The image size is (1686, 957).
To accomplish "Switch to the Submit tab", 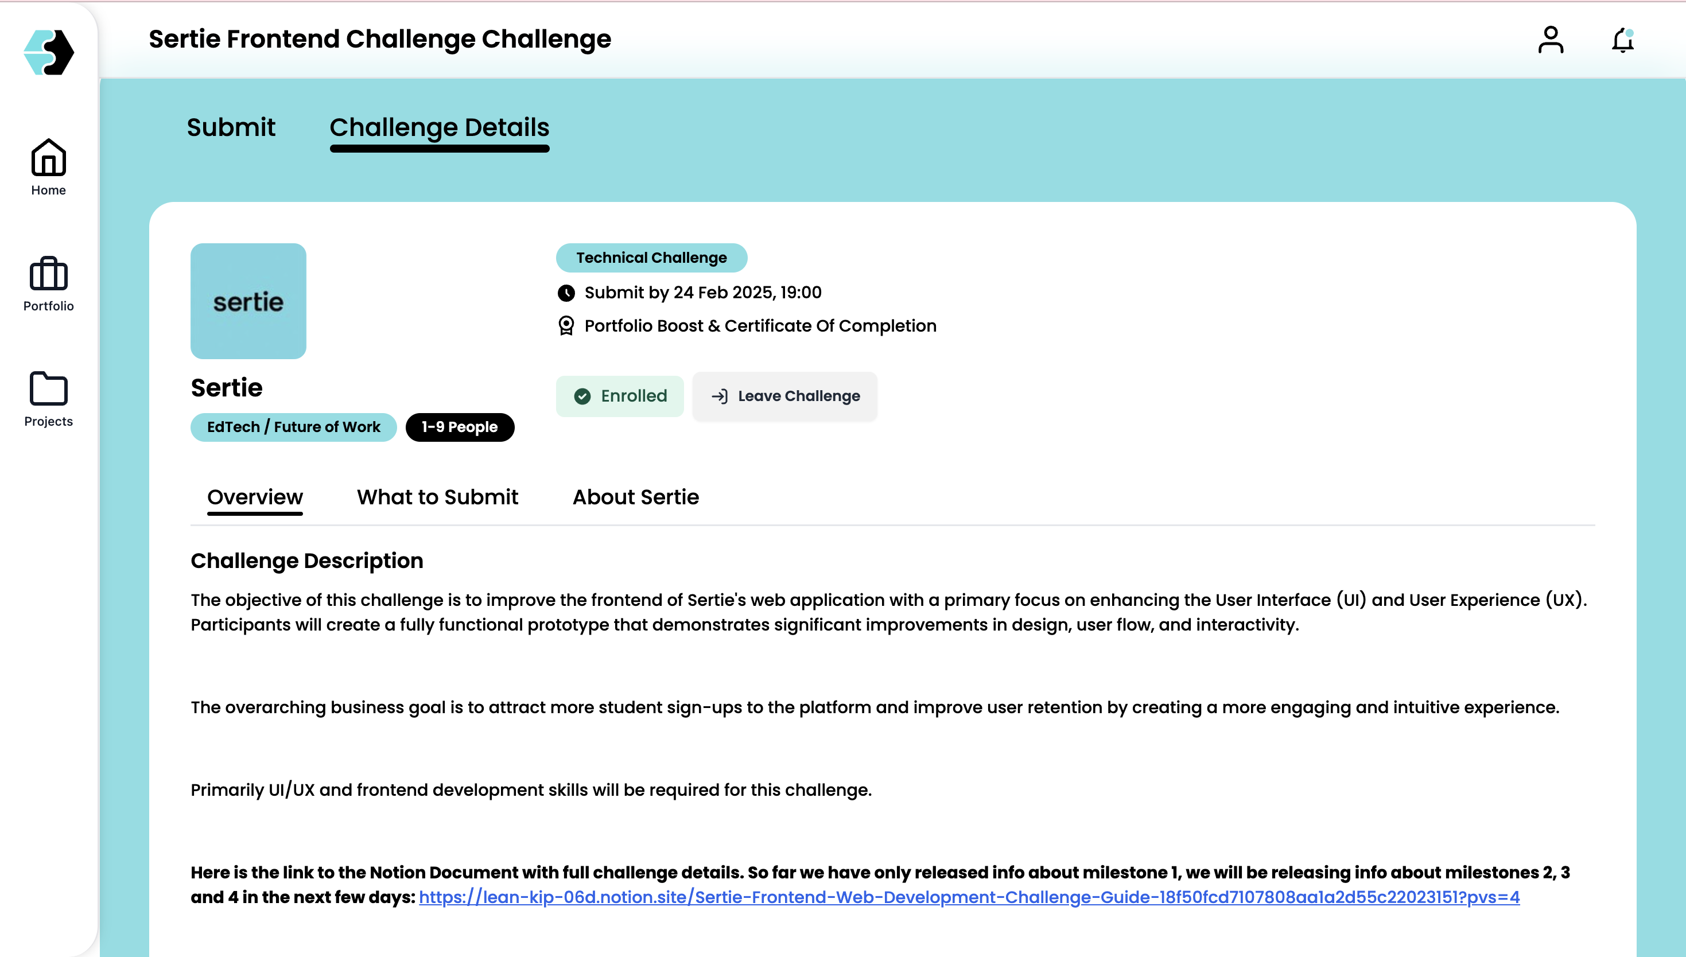I will point(231,127).
